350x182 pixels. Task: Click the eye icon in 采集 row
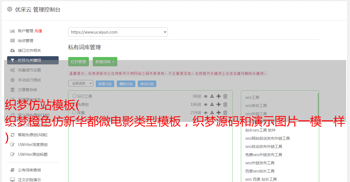tap(206, 113)
